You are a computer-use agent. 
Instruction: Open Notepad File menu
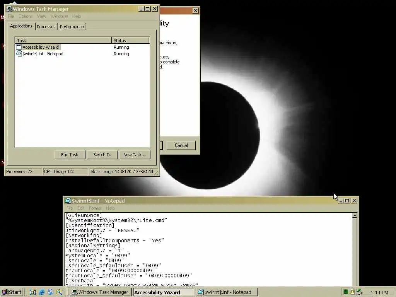(70, 208)
